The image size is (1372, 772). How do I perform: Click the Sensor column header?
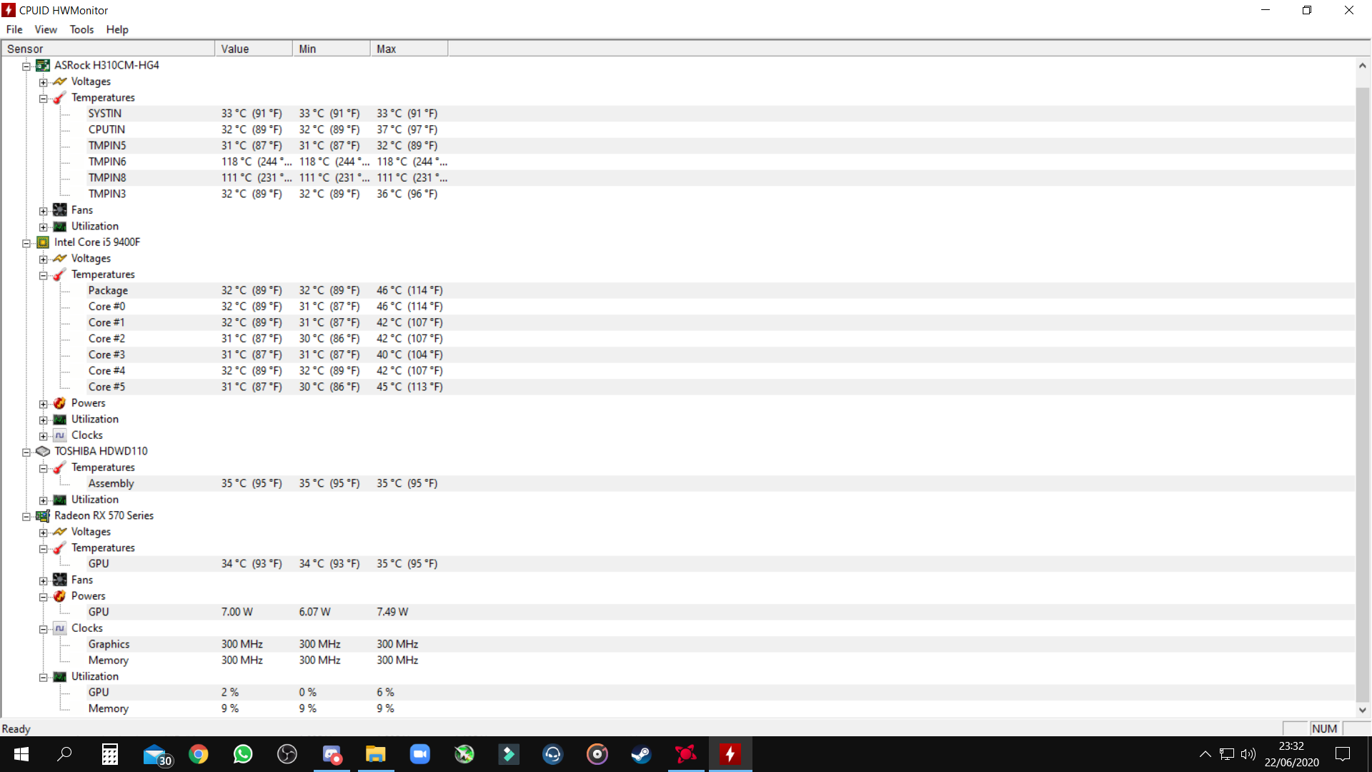click(x=108, y=49)
